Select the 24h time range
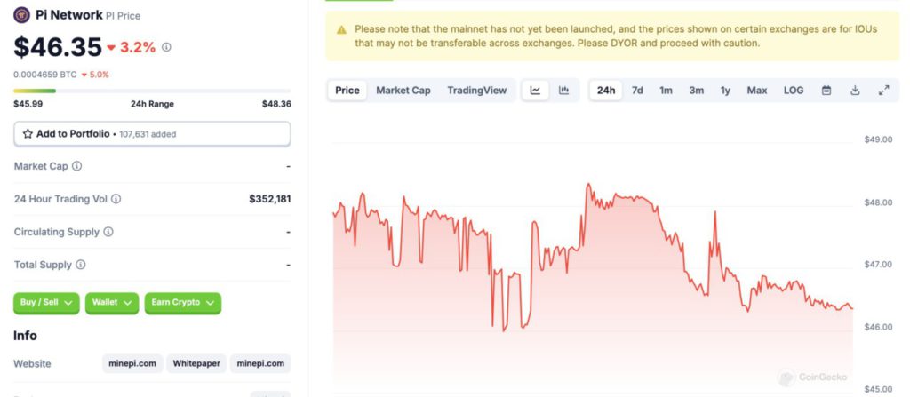 tap(606, 91)
